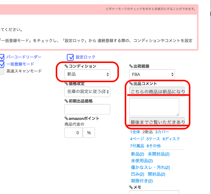Click link icon beside メモ label

[x=131, y=187]
